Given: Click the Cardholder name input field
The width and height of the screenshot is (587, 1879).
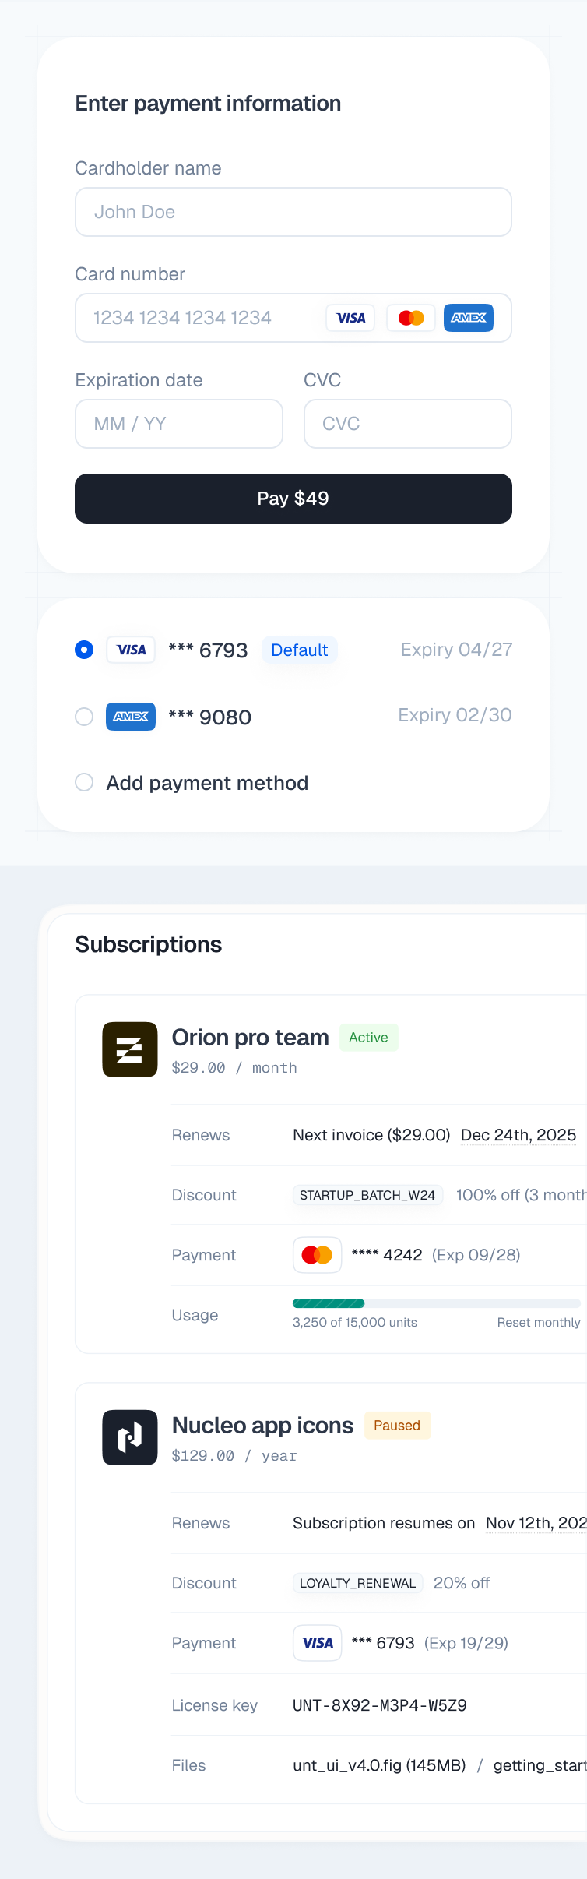Looking at the screenshot, I should tap(293, 211).
